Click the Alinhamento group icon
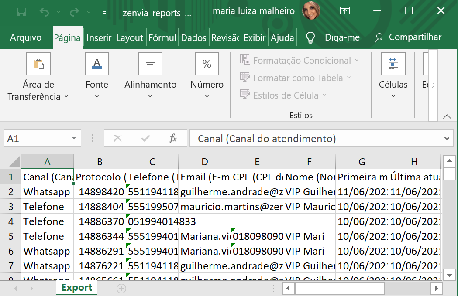458x296 pixels. (150, 64)
